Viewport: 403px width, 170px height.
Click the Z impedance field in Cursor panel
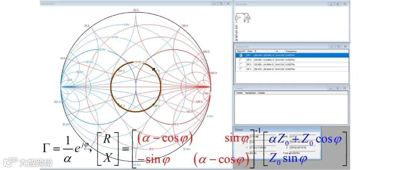[303, 147]
